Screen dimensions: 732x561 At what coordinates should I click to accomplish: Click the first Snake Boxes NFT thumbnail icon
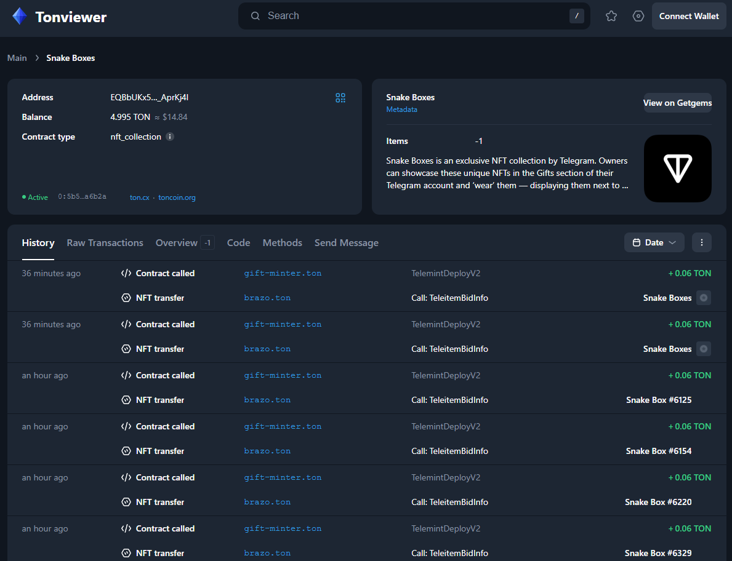point(704,298)
